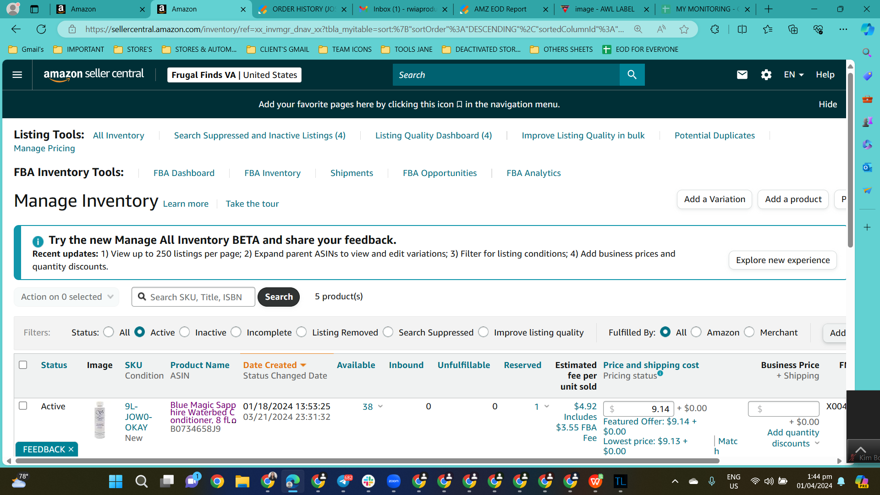The height and width of the screenshot is (495, 880).
Task: Add a sidebar app with plus icon
Action: [867, 227]
